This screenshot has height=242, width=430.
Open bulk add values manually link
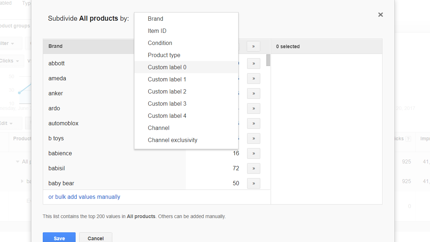pos(84,197)
